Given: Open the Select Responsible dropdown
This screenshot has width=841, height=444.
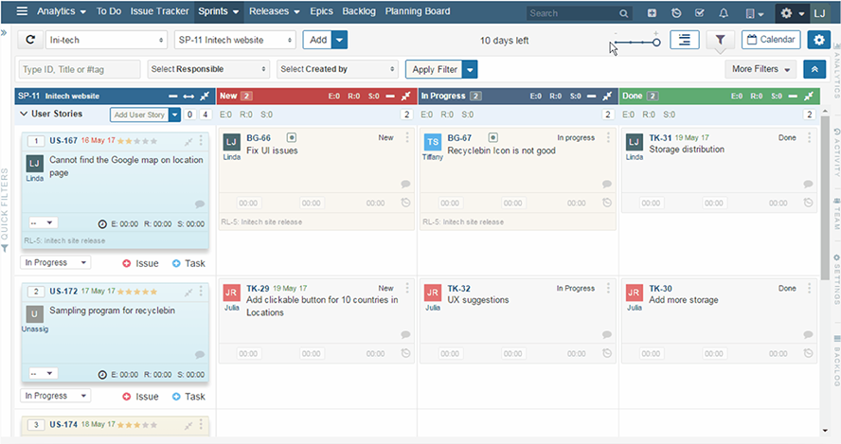Looking at the screenshot, I should tap(207, 69).
